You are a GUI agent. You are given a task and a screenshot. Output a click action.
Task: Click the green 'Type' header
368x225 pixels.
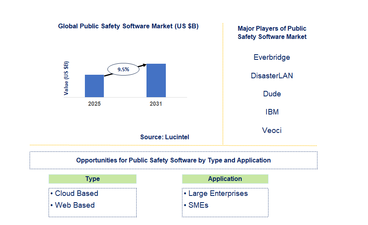point(92,179)
